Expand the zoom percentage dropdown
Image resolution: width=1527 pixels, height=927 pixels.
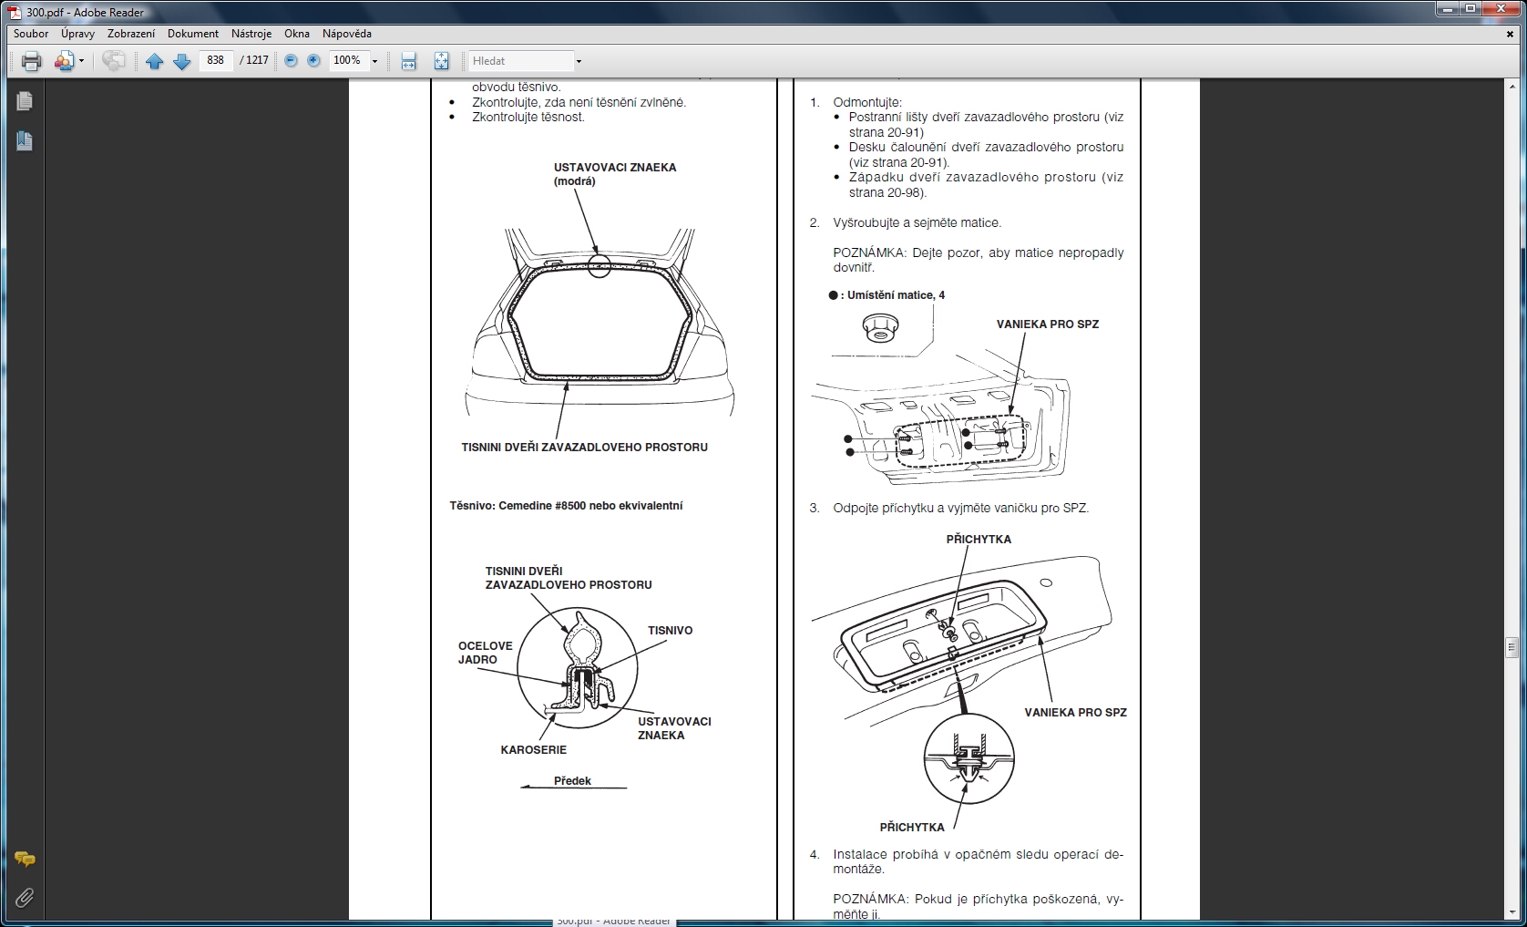(x=374, y=61)
